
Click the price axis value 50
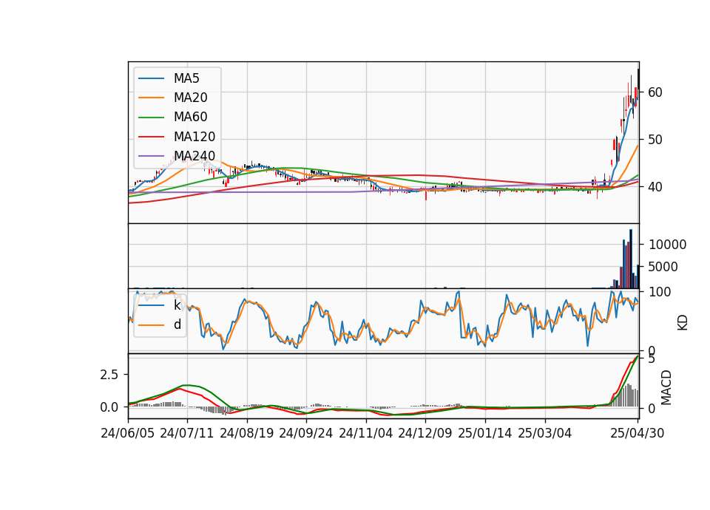coord(655,140)
